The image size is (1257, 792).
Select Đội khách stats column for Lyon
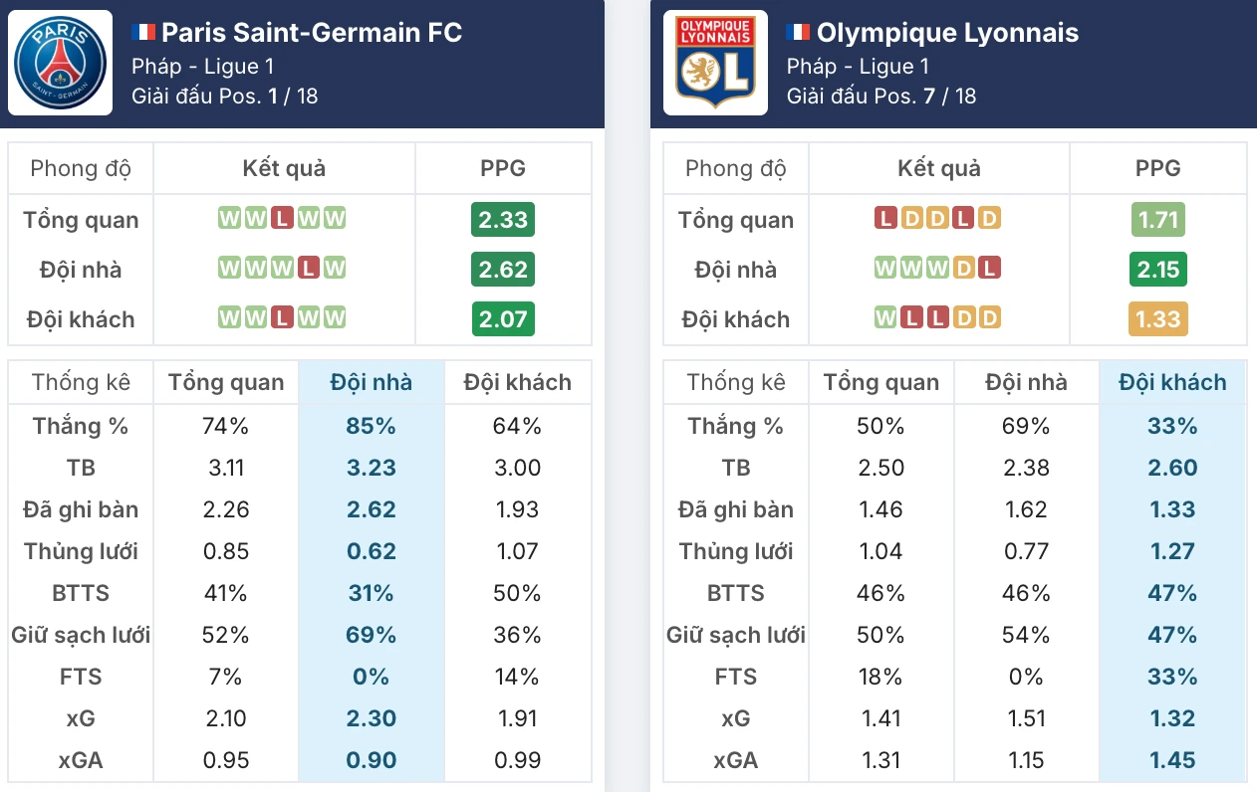1172,382
